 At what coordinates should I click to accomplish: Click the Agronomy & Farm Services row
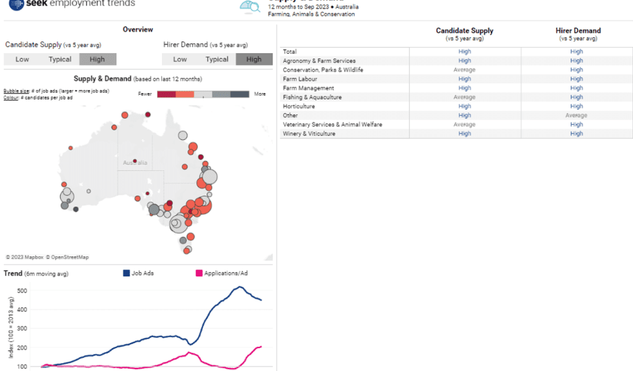[456, 61]
